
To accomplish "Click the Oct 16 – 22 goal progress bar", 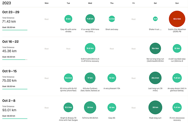I will (x=15, y=59).
